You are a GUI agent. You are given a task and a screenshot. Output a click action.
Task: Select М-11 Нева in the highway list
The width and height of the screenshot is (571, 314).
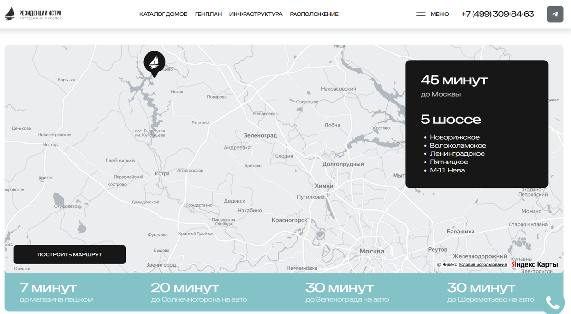447,170
